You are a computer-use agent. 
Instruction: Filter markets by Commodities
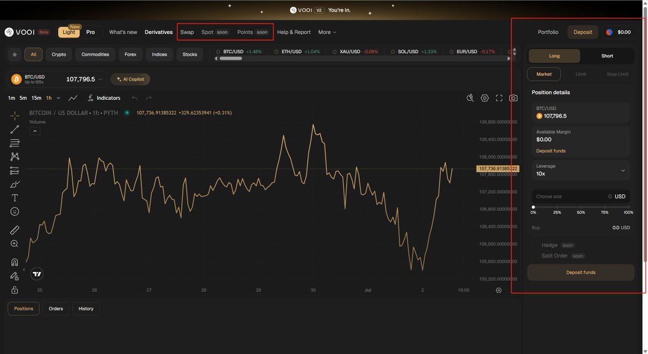coord(95,55)
